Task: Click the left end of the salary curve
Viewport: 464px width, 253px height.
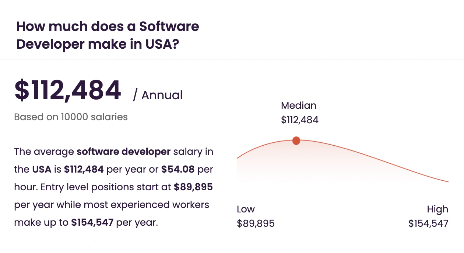Action: (238, 158)
